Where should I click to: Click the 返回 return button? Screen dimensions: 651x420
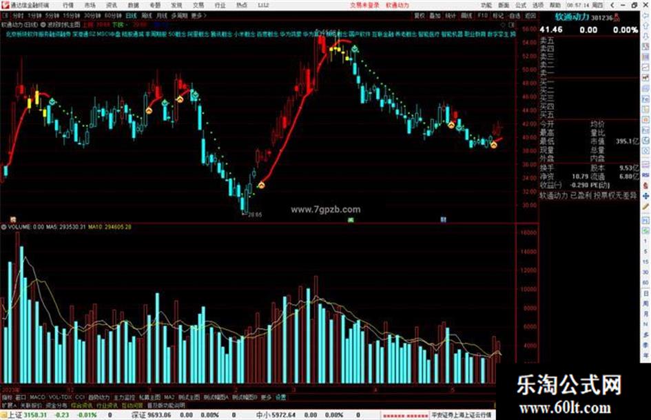pos(530,15)
